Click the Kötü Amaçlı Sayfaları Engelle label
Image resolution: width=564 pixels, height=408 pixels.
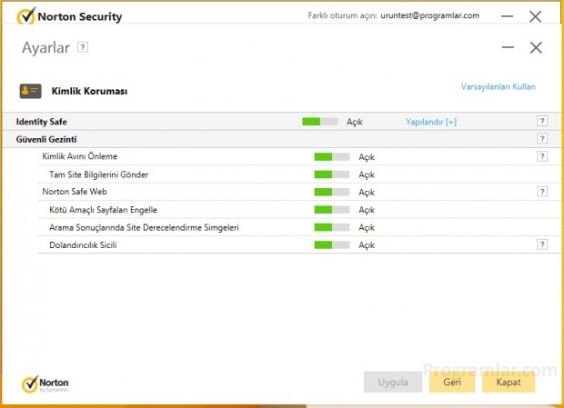(x=103, y=210)
